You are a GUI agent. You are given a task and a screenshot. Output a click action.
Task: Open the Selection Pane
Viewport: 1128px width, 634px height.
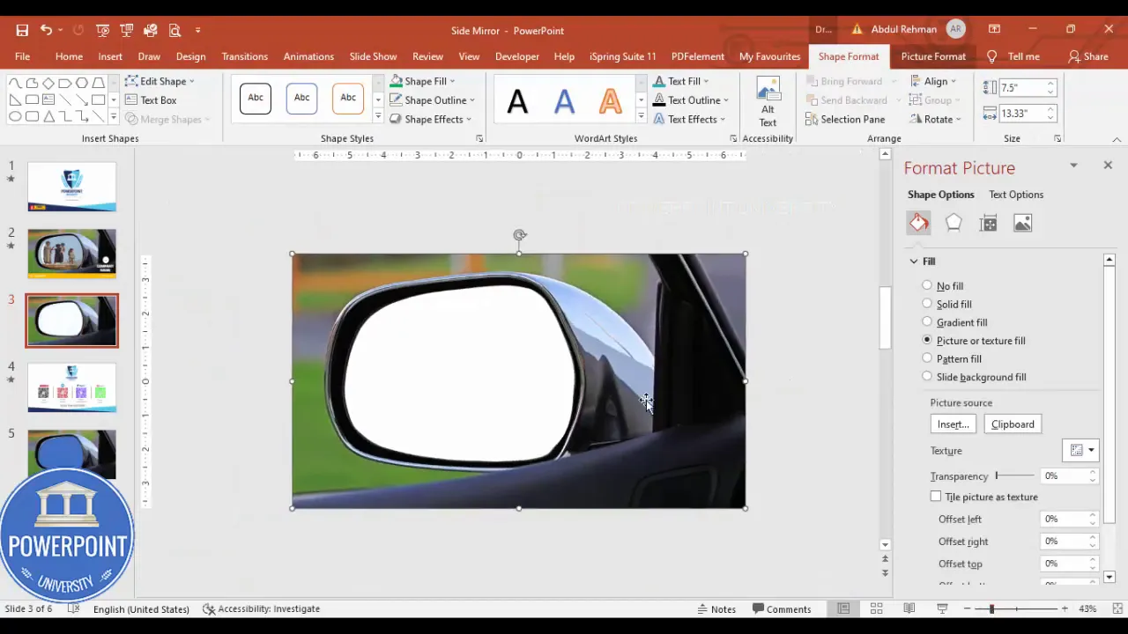[844, 119]
